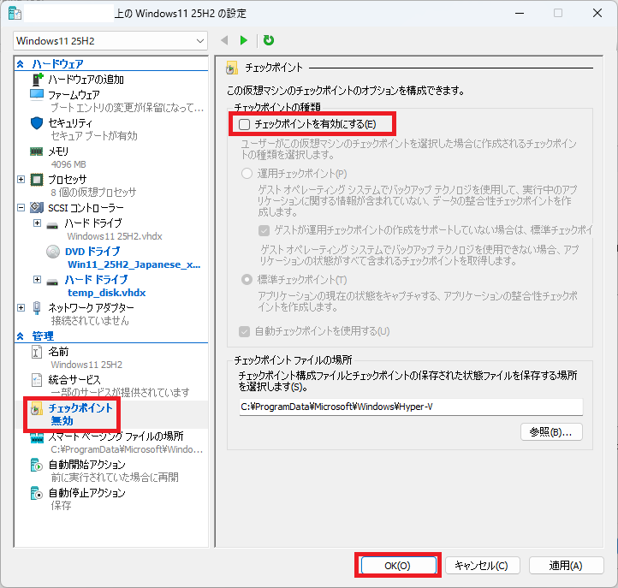Select スマート ページング ファイルの場所 item
The image size is (618, 588).
click(116, 437)
